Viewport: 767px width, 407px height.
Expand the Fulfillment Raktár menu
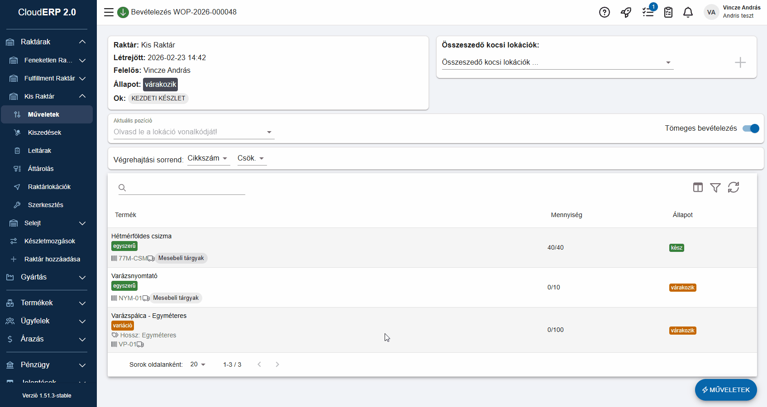point(50,78)
